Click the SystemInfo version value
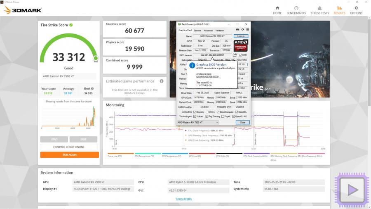The width and height of the screenshot is (371, 209). click(294, 189)
